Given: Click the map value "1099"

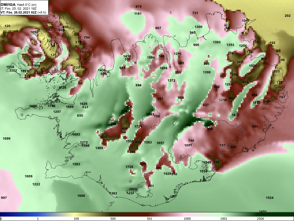Looking at the screenshot, I should point(6,139).
